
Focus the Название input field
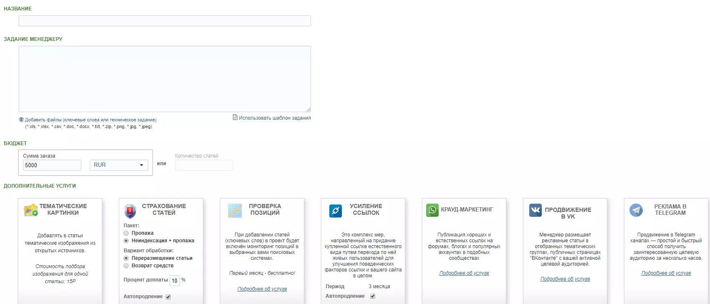pyautogui.click(x=165, y=21)
